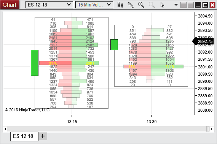Click the 832 buy volume value
This screenshot has height=144, width=217.
click(169, 30)
